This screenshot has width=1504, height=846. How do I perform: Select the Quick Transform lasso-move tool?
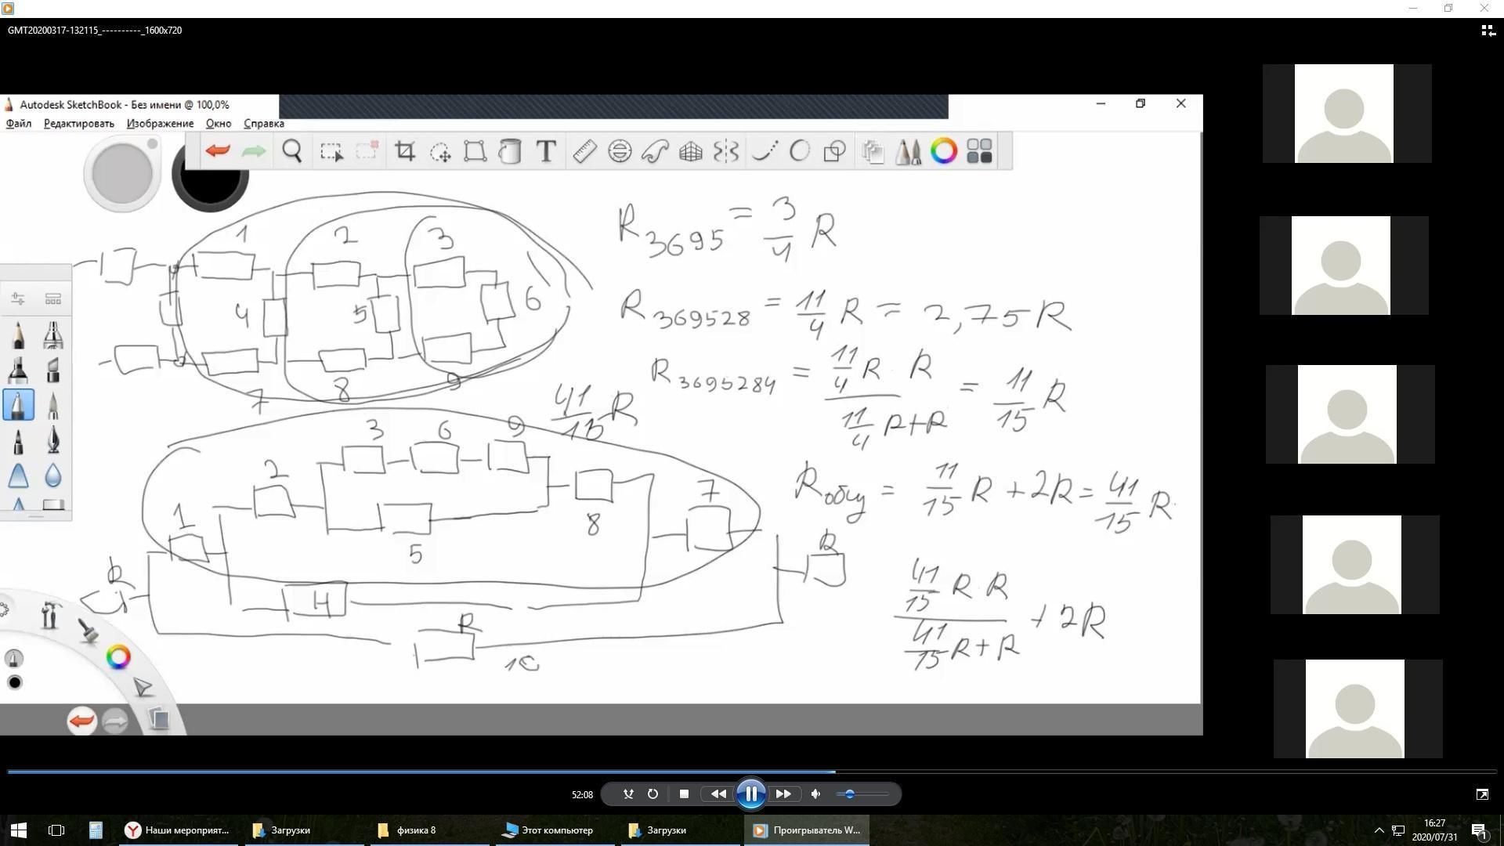[440, 151]
